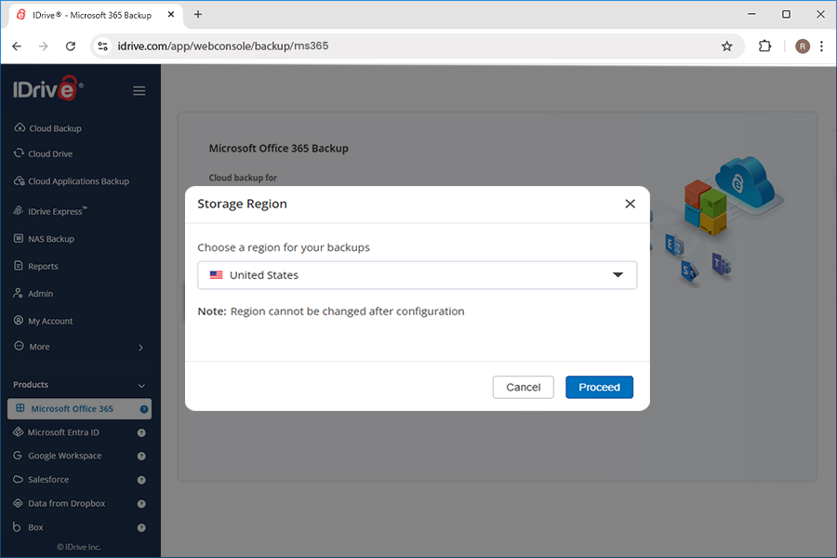
Task: Select Data from Dropbox product
Action: tap(66, 503)
